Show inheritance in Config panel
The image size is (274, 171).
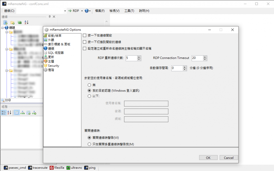22,113
